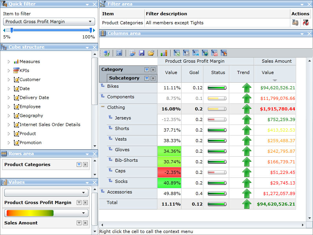
Task: Drill down the Bikes row icon
Action: click(103, 85)
